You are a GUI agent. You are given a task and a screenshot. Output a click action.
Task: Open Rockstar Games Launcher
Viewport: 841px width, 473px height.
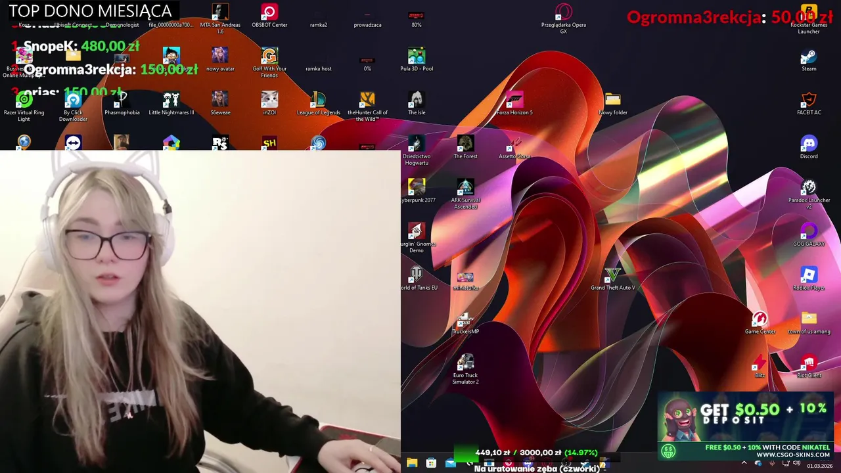click(x=809, y=18)
